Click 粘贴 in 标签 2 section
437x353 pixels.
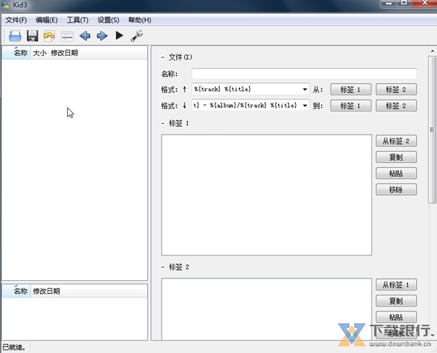[x=396, y=317]
